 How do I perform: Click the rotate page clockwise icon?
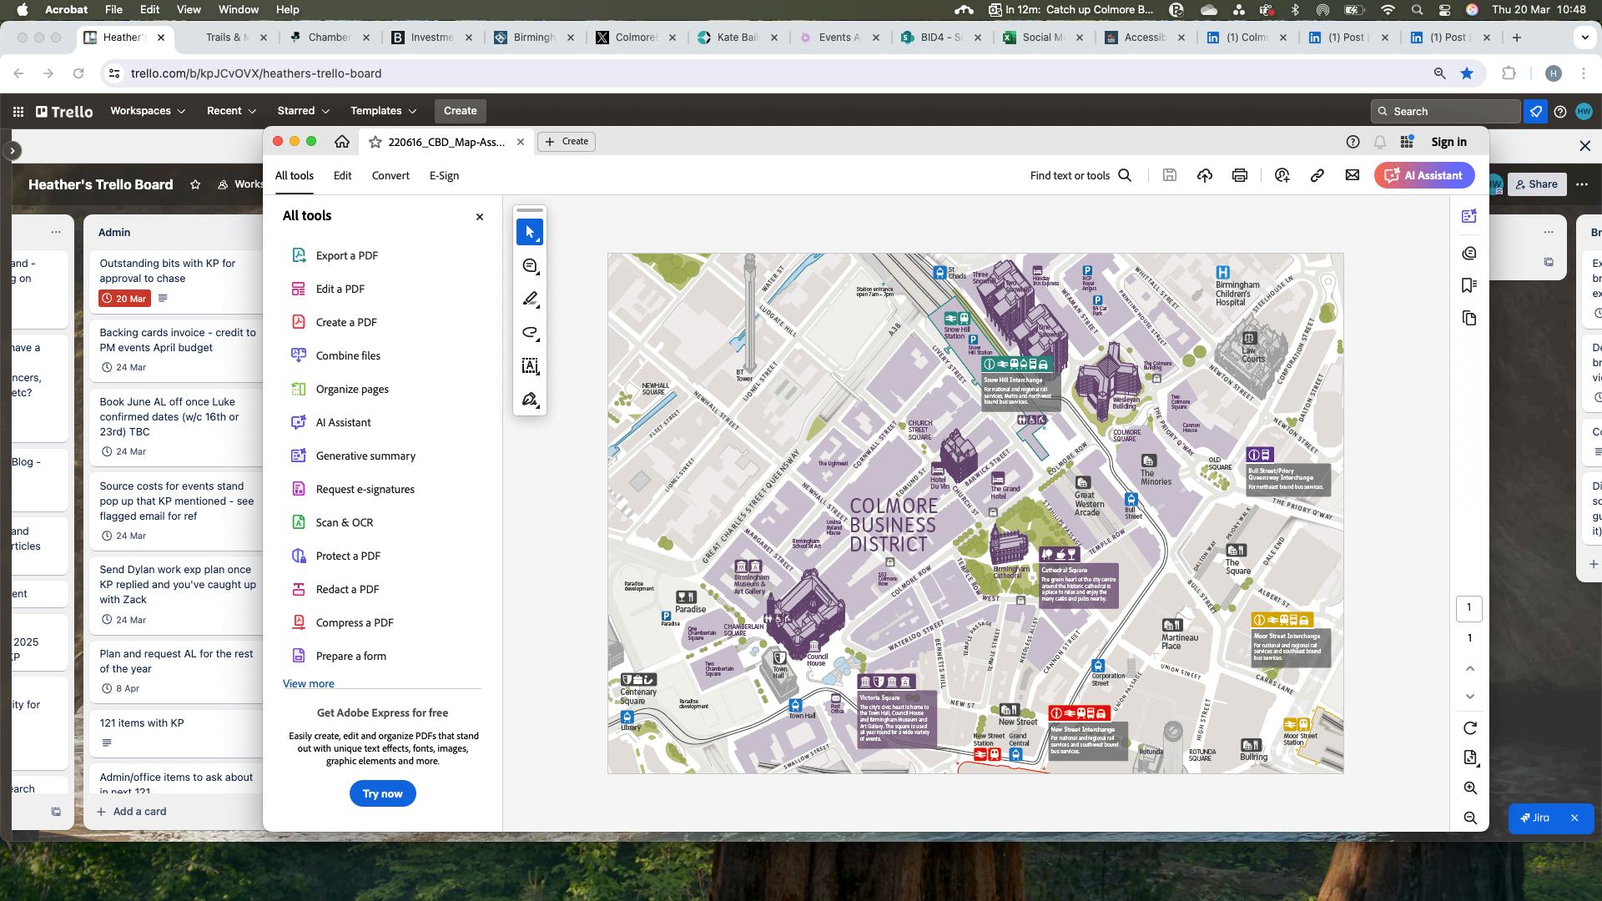(x=1470, y=728)
